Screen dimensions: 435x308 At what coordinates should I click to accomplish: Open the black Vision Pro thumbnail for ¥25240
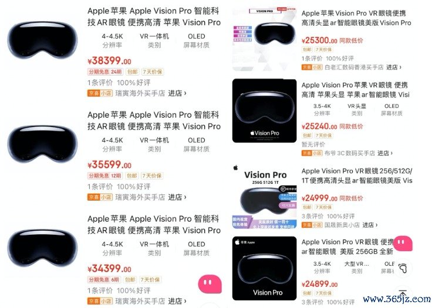click(x=264, y=111)
